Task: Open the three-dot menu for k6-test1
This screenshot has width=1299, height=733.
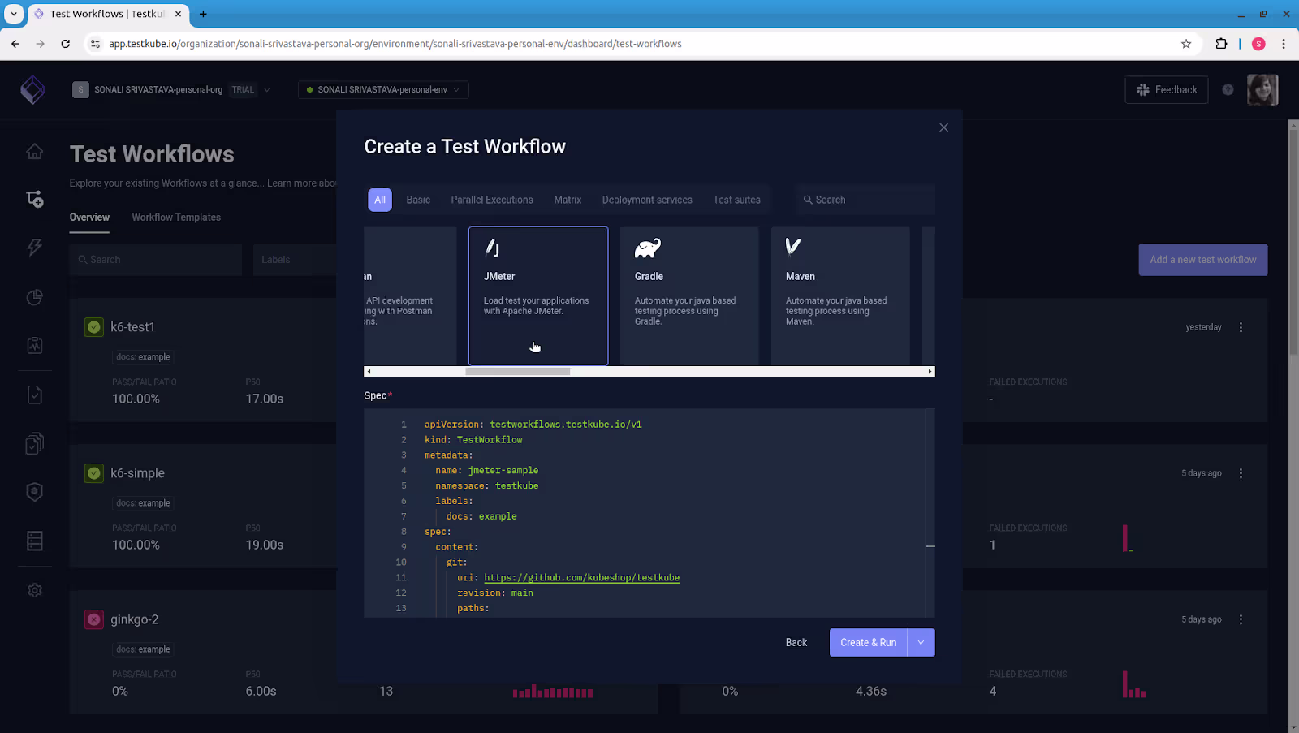Action: [1241, 327]
